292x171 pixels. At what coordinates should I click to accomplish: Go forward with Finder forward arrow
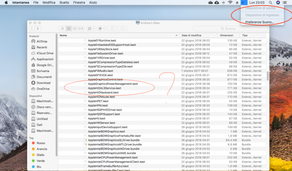38,29
